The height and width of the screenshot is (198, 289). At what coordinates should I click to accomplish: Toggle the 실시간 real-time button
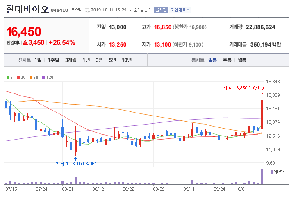coord(161,10)
